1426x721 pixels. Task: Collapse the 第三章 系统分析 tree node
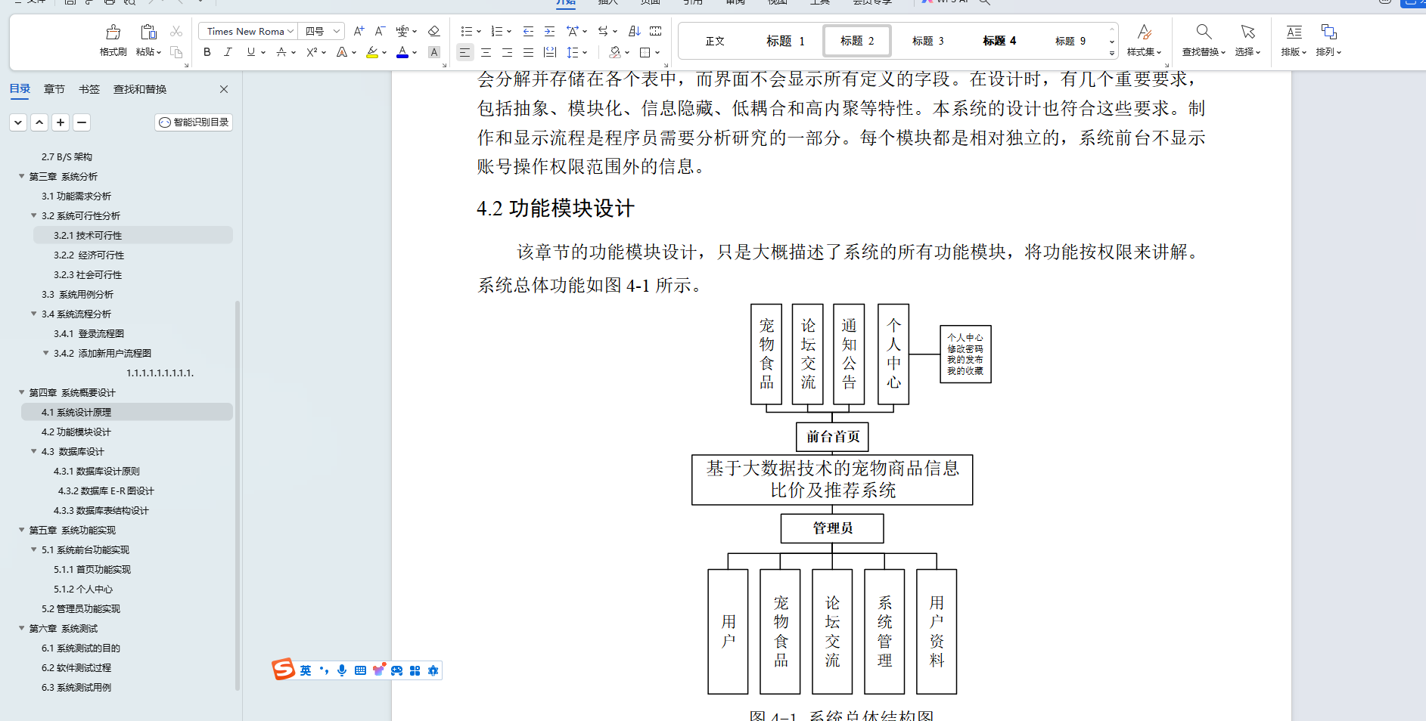pos(22,176)
